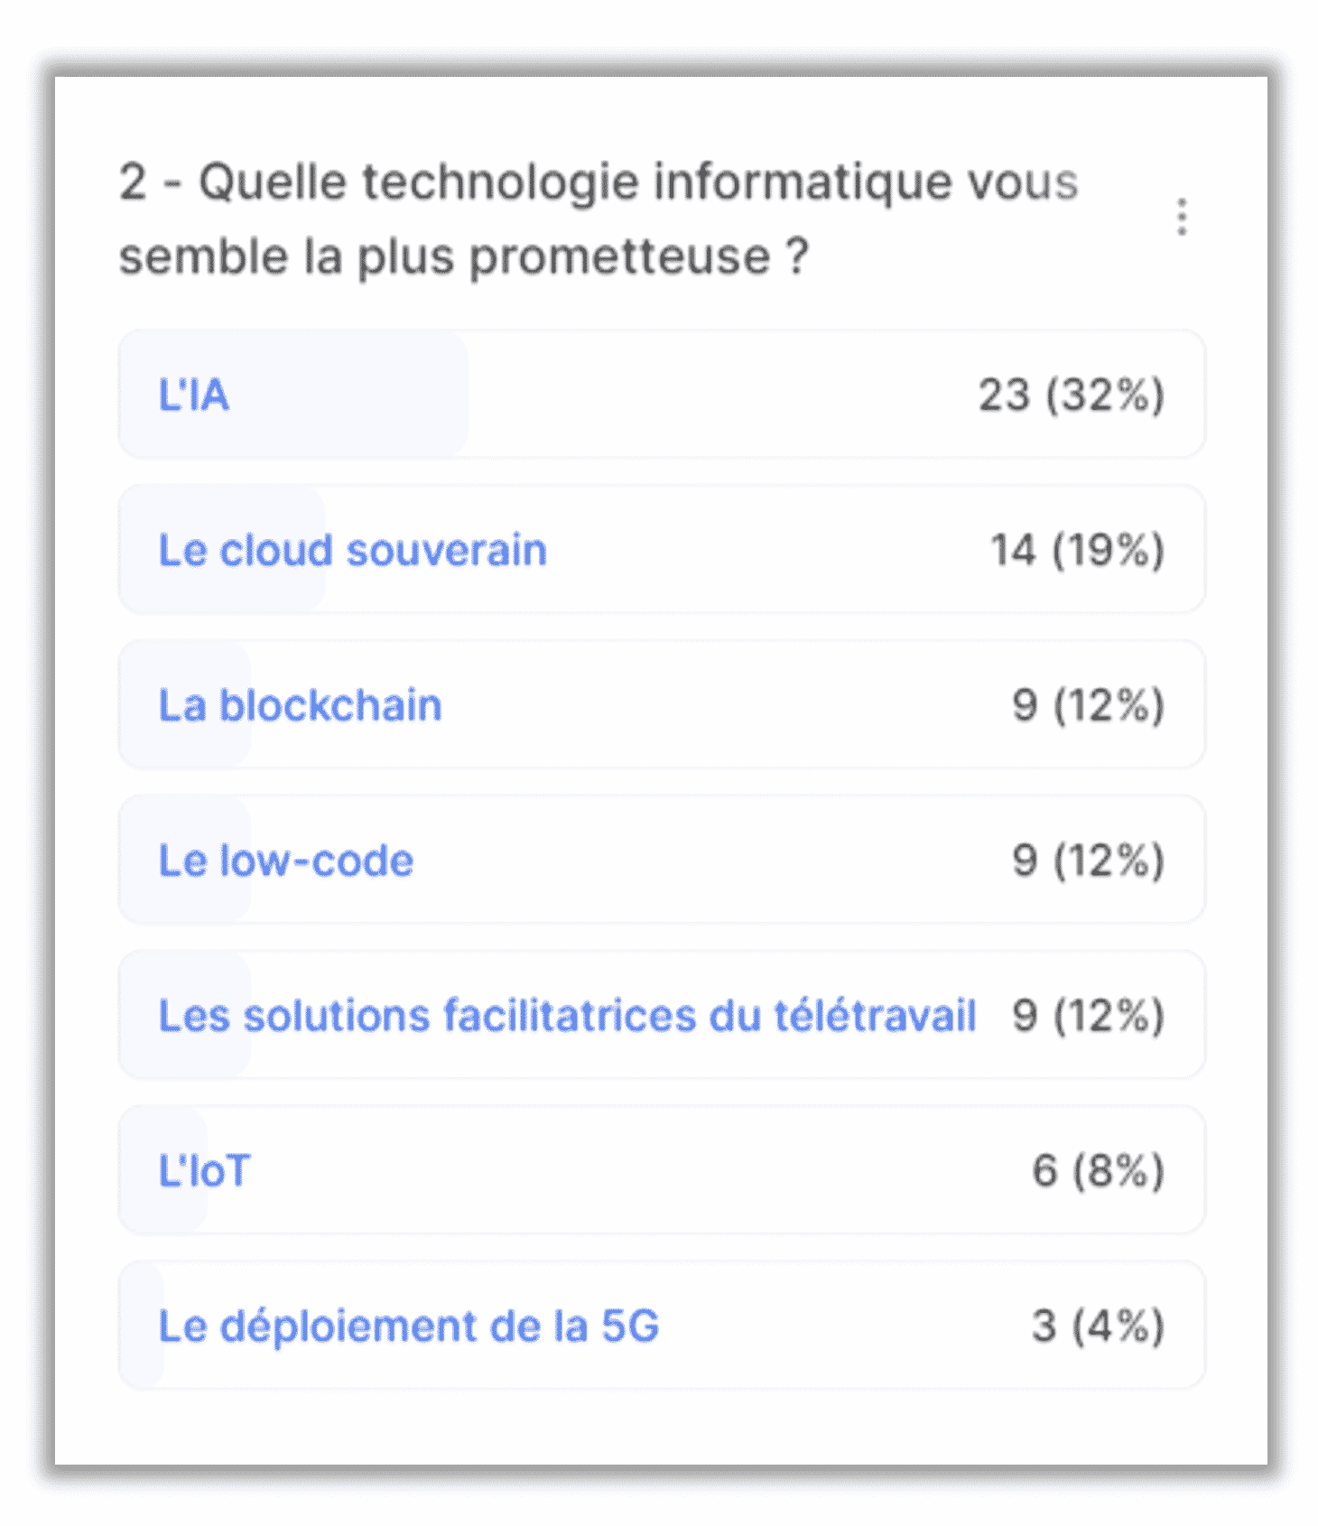
Task: Click the 9 (12%) count beside La blockchain
Action: (x=1088, y=706)
